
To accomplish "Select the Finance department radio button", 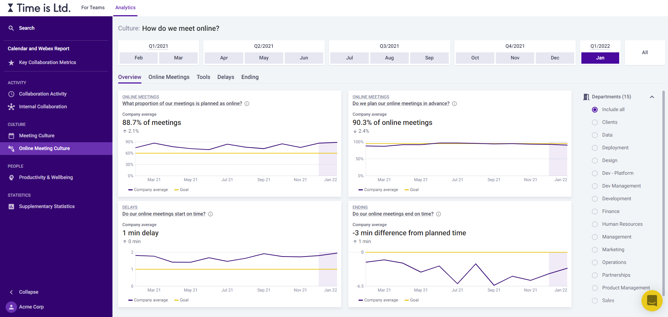I will pos(595,212).
